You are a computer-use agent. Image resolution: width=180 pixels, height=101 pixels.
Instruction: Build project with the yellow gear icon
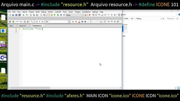coord(52,15)
